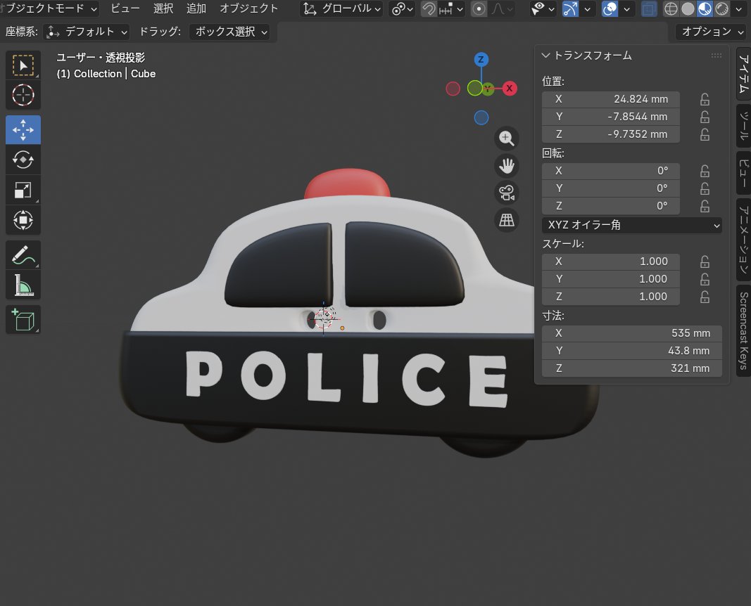Viewport: 751px width, 606px height.
Task: Click the negative X axis gizmo circle
Action: pos(453,89)
